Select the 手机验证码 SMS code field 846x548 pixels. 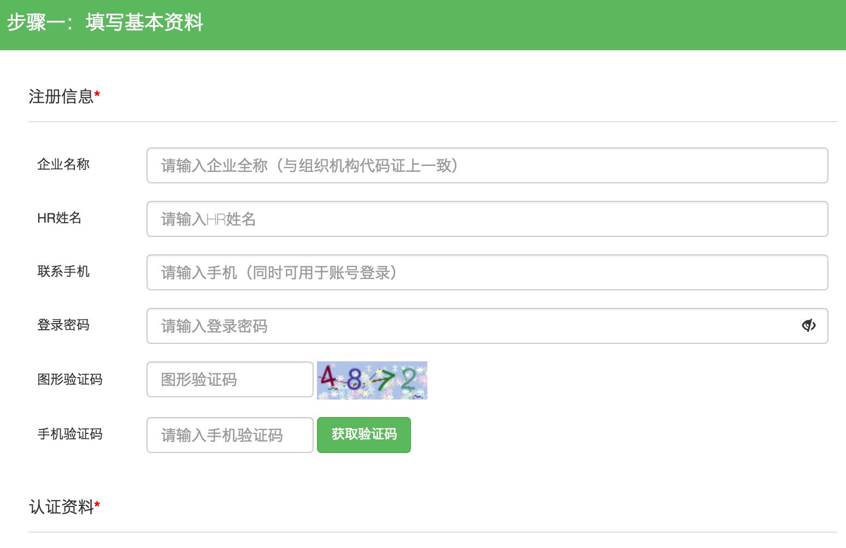230,435
